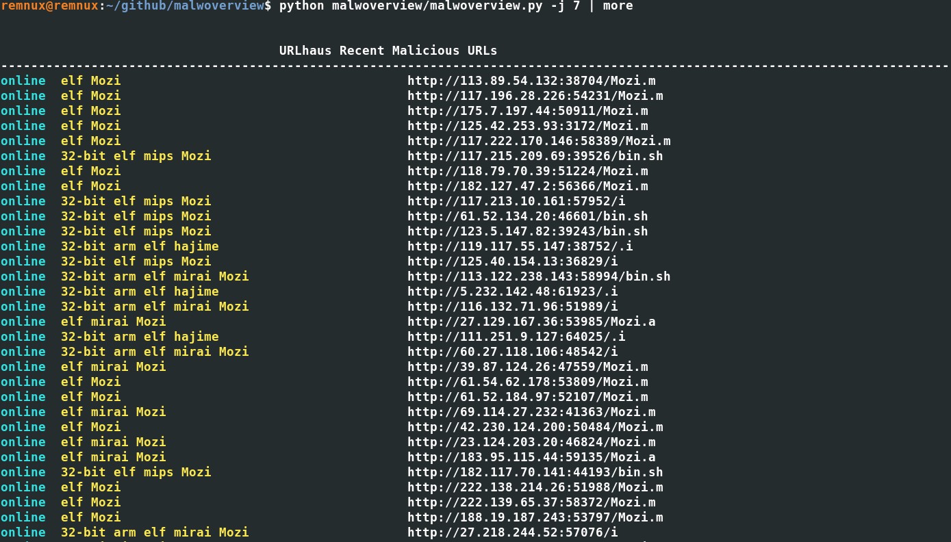This screenshot has height=542, width=951.
Task: Click the URL http://27.129.167.36:53985/Mozi.a
Action: tap(531, 322)
